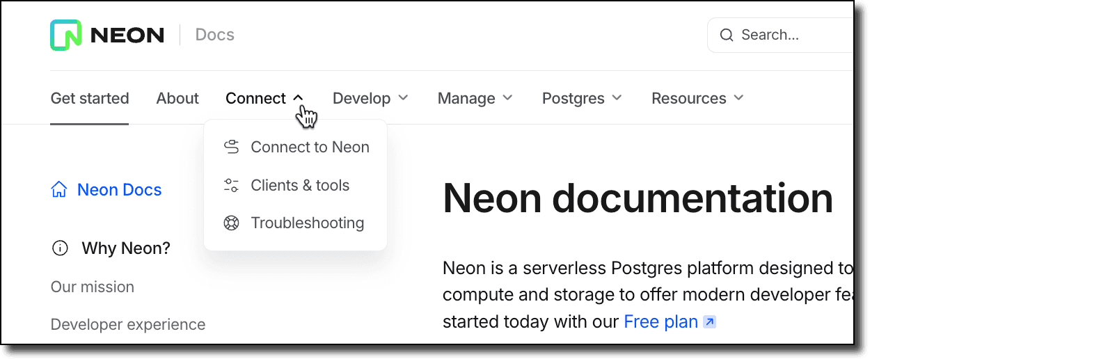
Task: Go to Developer experience page
Action: [x=128, y=324]
